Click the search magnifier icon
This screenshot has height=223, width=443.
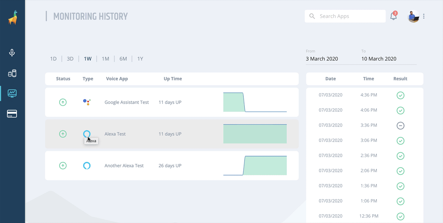coord(312,16)
